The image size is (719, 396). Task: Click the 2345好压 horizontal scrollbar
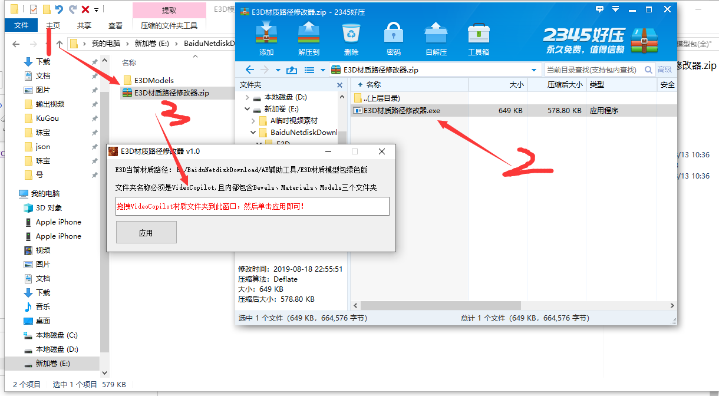pyautogui.click(x=441, y=305)
